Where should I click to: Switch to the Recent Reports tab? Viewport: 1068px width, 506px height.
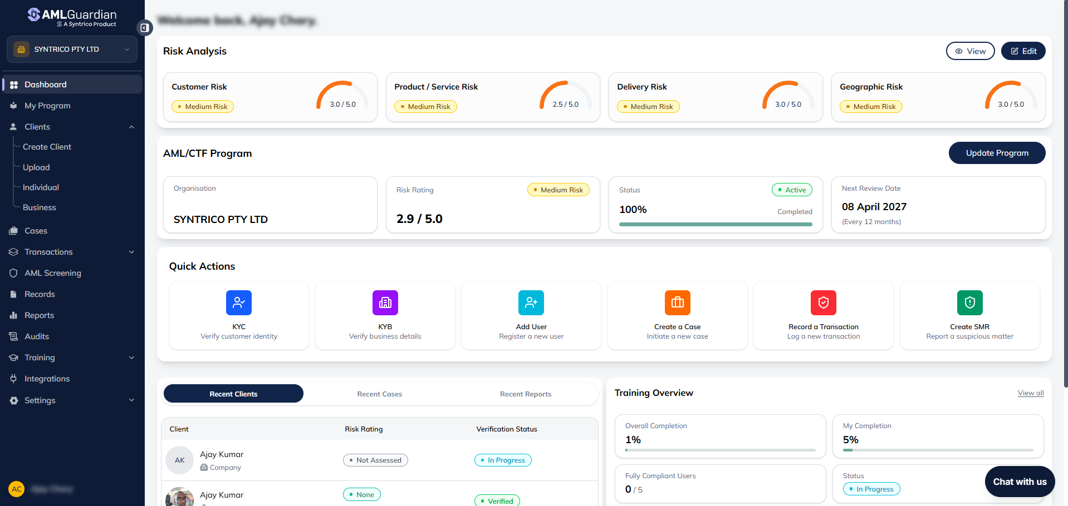pyautogui.click(x=526, y=394)
